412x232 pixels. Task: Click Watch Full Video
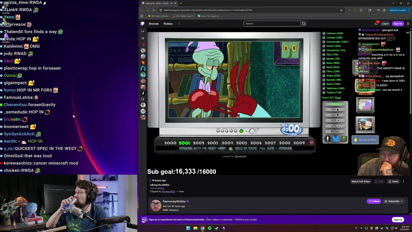point(360,181)
